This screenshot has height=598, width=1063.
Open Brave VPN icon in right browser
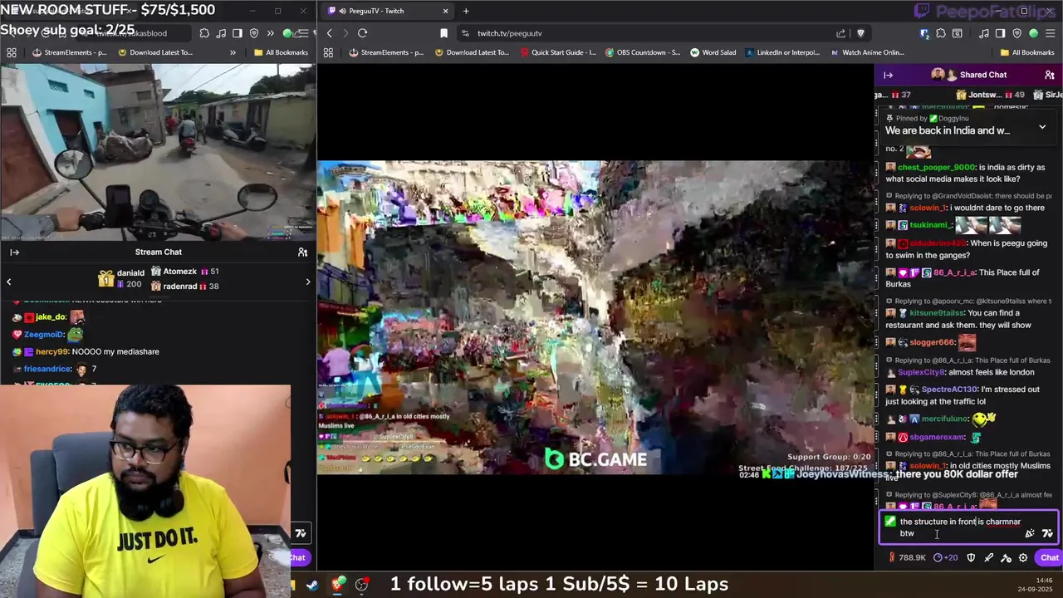coord(1017,33)
